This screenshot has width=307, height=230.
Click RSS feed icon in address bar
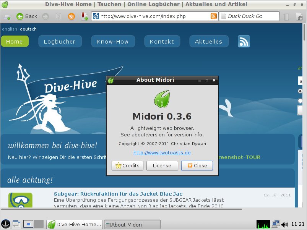(x=214, y=16)
